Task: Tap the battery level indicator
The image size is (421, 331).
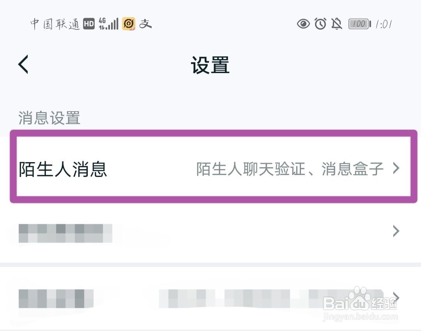Action: coord(360,24)
